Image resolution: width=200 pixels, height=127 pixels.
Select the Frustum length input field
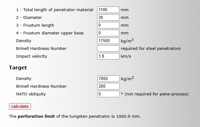pos(108,25)
